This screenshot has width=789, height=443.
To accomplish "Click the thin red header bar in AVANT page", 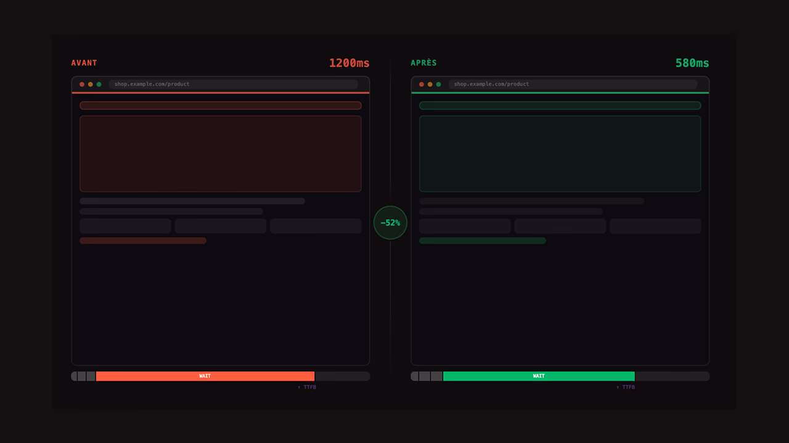I will [221, 106].
